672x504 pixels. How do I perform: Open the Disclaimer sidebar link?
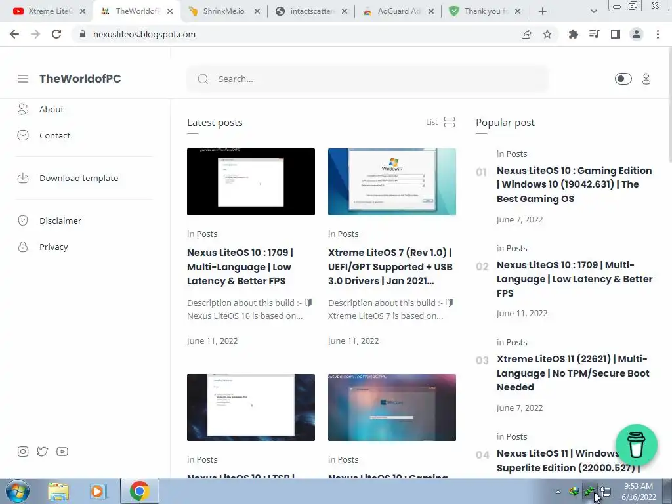tap(60, 220)
